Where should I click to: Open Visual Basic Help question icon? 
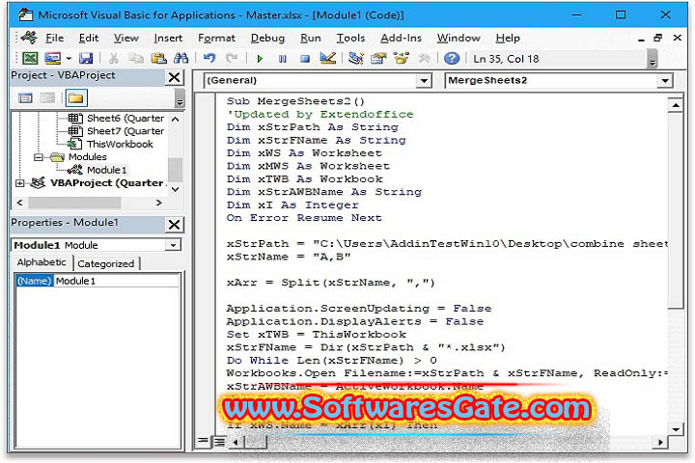[452, 59]
